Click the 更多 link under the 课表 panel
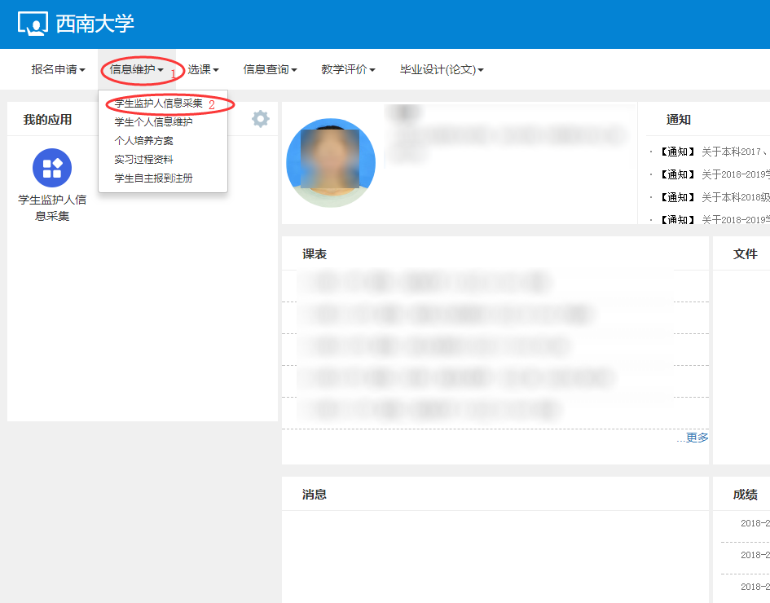770x603 pixels. 697,438
